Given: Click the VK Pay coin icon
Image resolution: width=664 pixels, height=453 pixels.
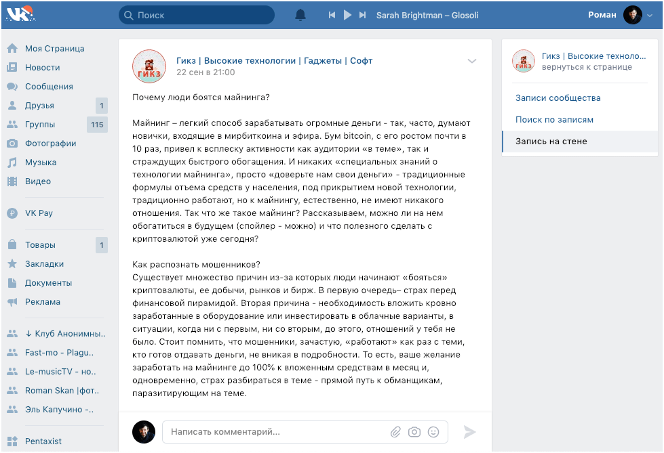Looking at the screenshot, I should pyautogui.click(x=12, y=213).
